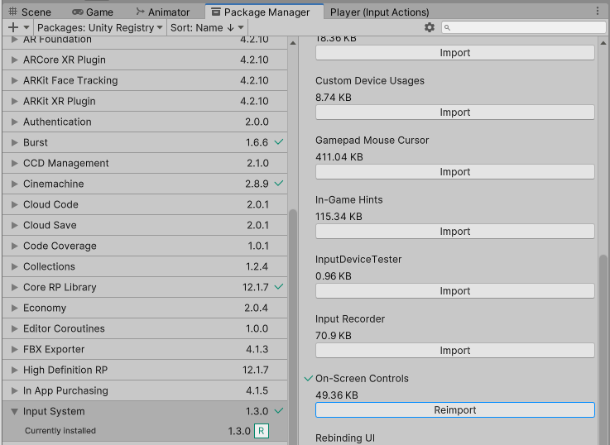Import the In-Game Hints sample
This screenshot has width=610, height=445.
pos(454,232)
